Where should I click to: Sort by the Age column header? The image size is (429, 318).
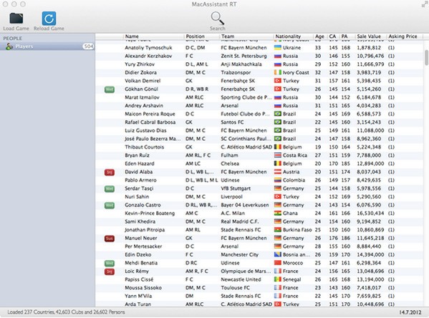(x=319, y=36)
